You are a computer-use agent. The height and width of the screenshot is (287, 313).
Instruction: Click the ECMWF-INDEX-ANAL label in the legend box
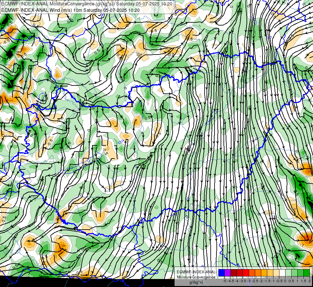click(x=196, y=272)
